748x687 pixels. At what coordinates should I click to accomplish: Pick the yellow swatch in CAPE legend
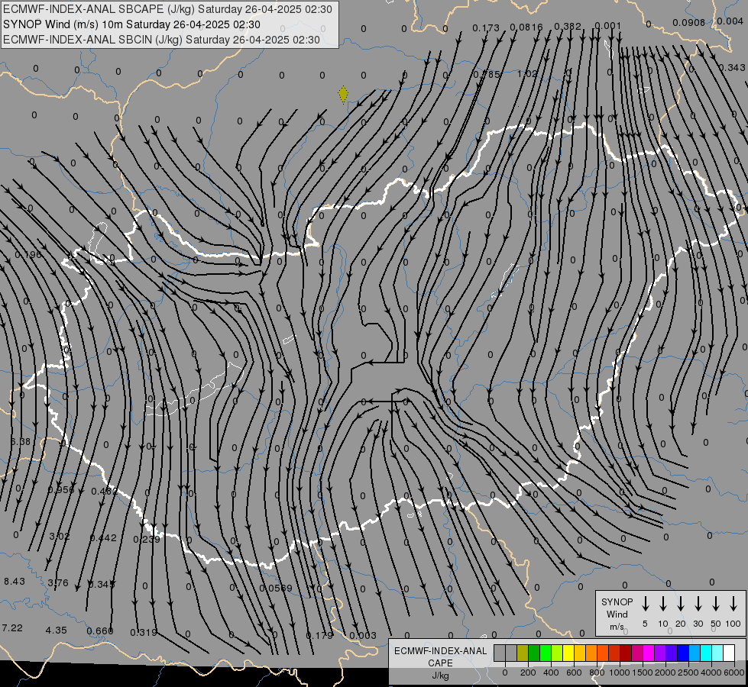pos(568,653)
